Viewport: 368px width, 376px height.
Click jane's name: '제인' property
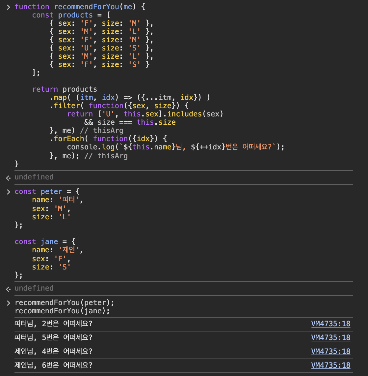pos(57,250)
